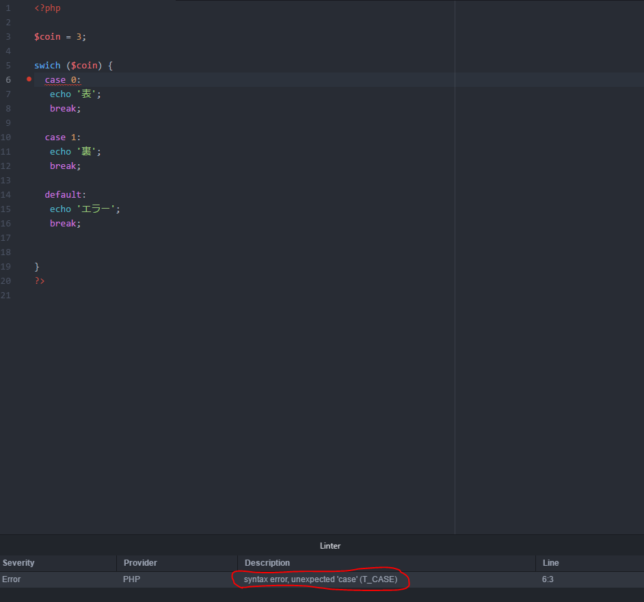The width and height of the screenshot is (644, 602).
Task: Click the 'default:' label on line 14
Action: click(65, 194)
